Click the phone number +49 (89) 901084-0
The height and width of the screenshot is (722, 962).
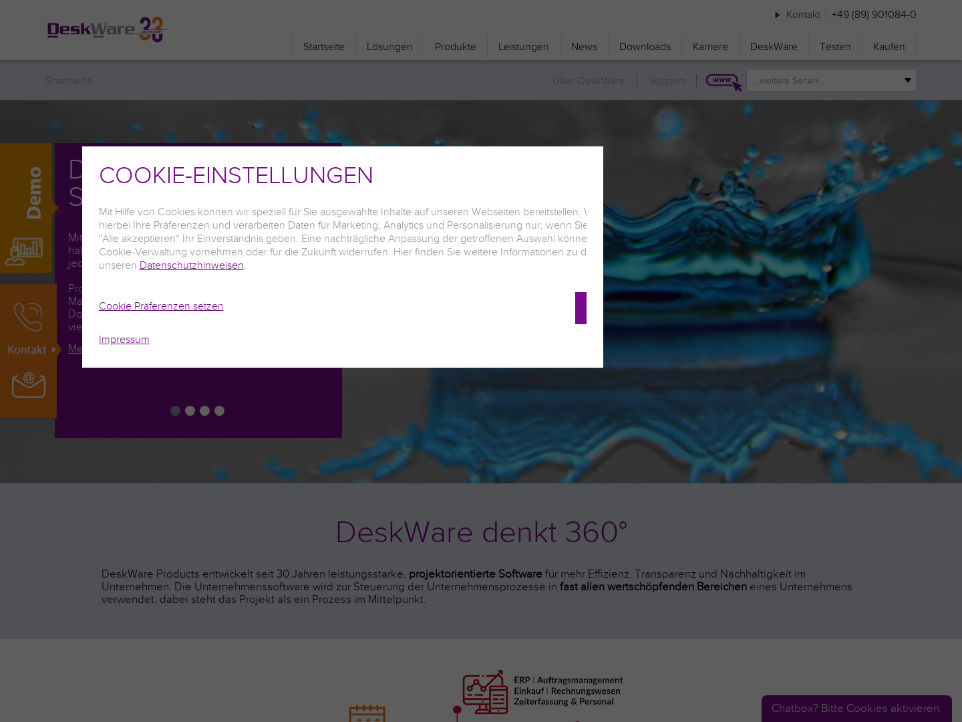[x=874, y=15]
